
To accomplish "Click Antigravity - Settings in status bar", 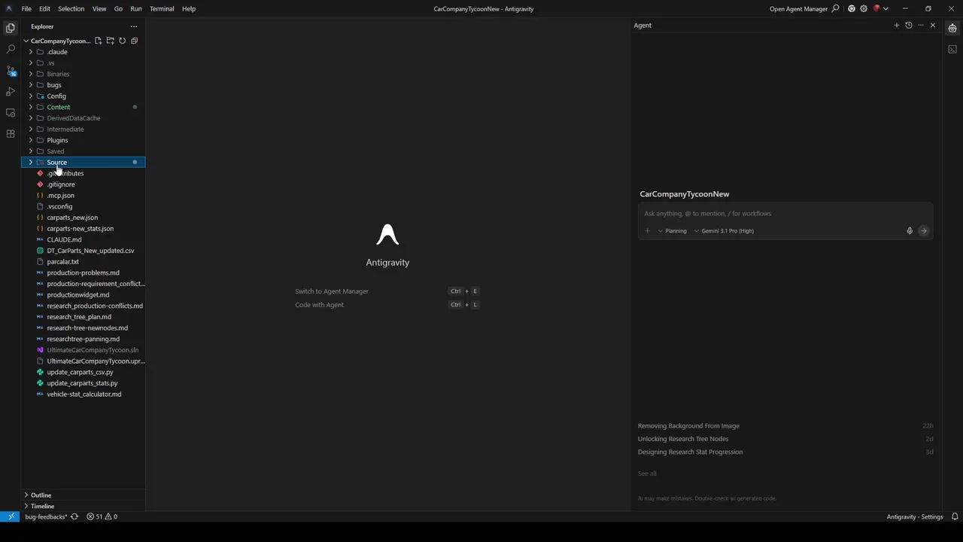I will 915,516.
